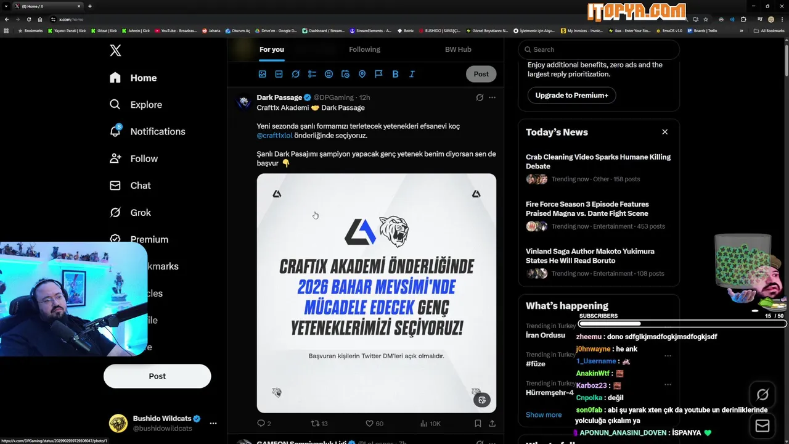789x444 pixels.
Task: Toggle italic formatting in composer
Action: [x=412, y=74]
